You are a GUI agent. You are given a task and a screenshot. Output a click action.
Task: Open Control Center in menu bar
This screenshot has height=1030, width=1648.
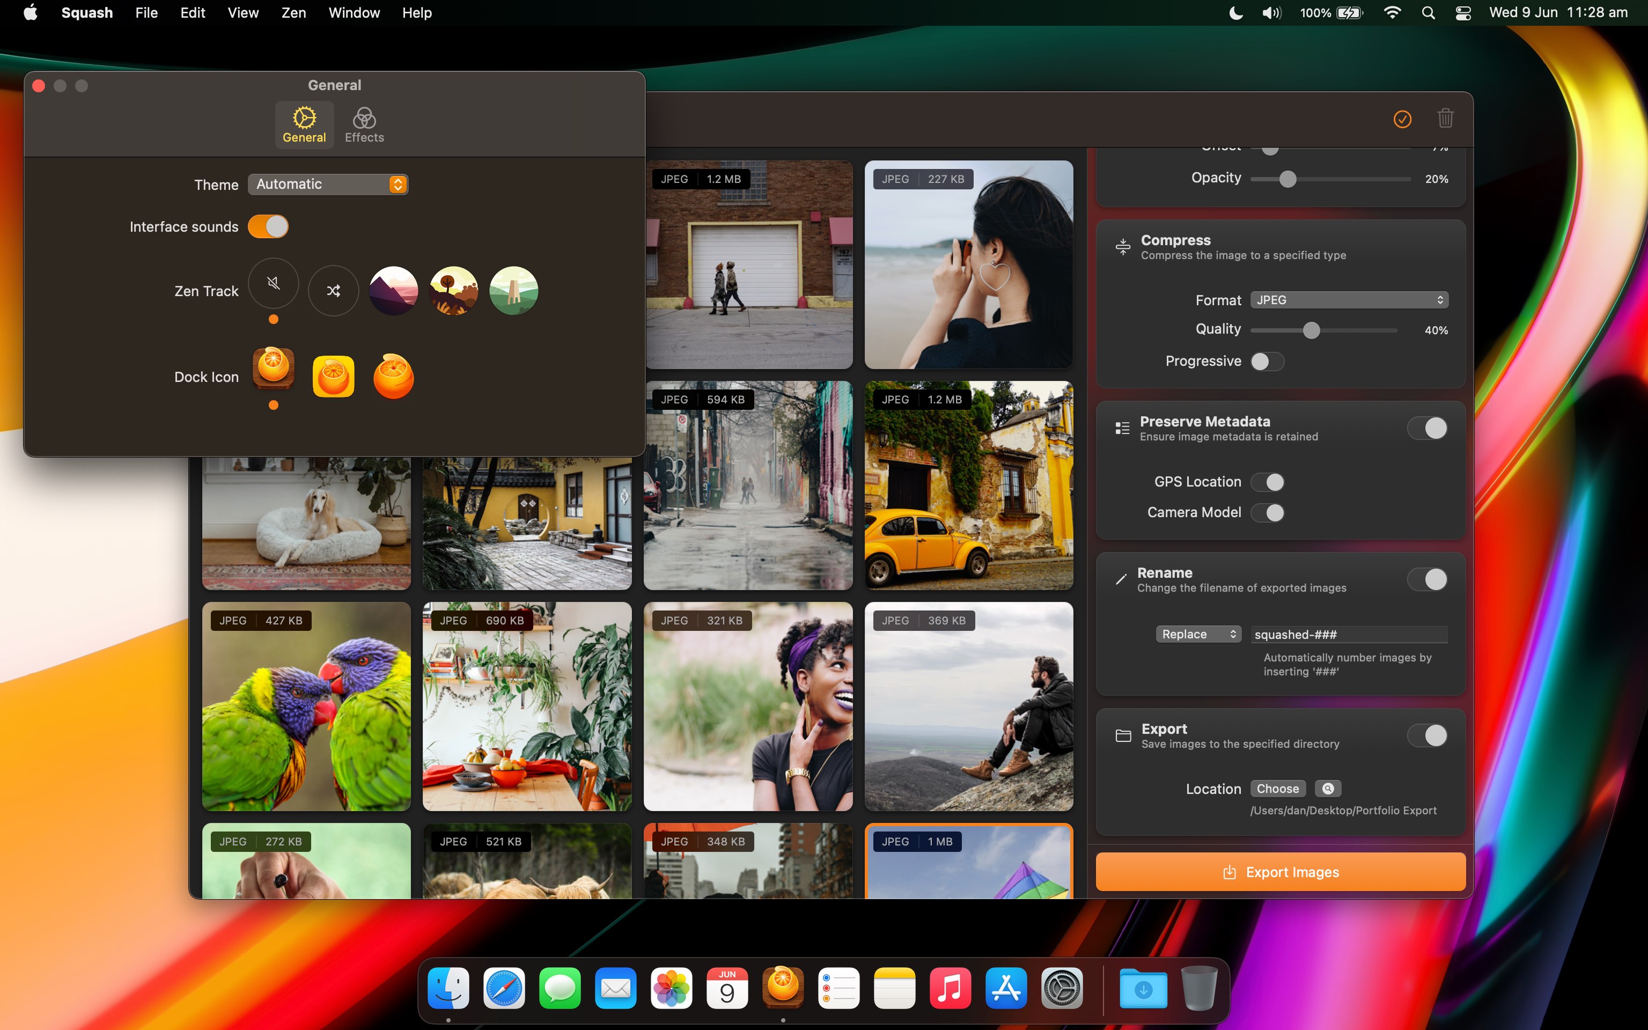[1463, 13]
